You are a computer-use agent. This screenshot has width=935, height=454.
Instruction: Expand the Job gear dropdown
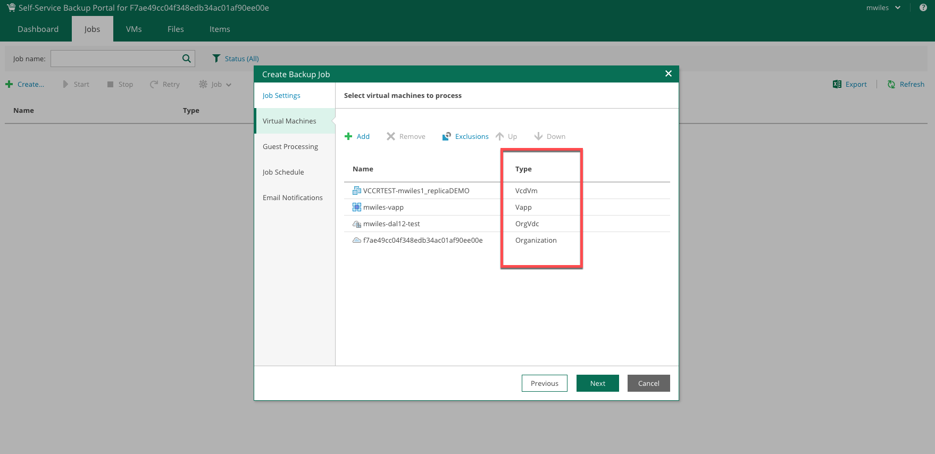tap(215, 85)
